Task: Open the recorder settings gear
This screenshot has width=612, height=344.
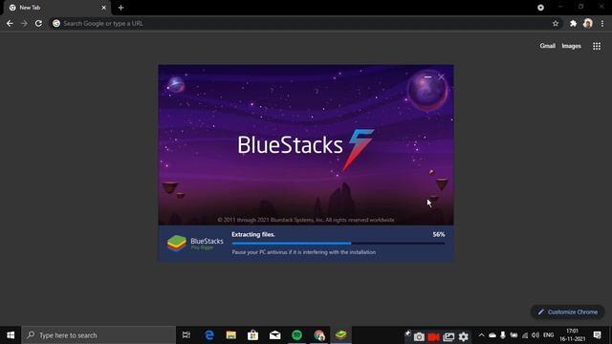Action: [463, 336]
